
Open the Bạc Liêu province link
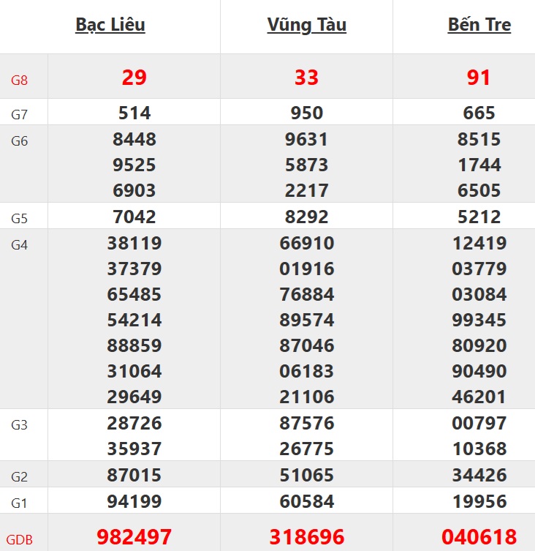click(110, 25)
